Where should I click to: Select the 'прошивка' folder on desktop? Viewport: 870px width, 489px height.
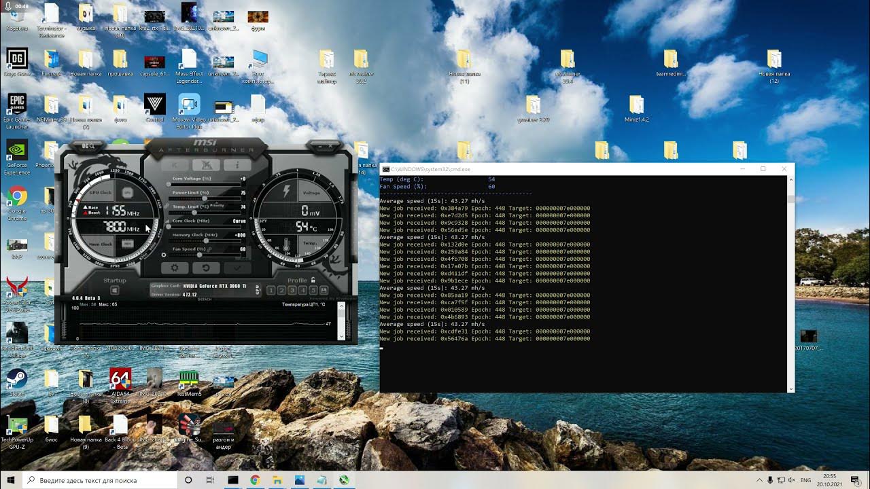(120, 62)
